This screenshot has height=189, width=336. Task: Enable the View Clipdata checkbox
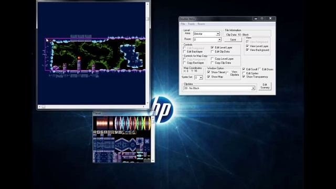227,73
